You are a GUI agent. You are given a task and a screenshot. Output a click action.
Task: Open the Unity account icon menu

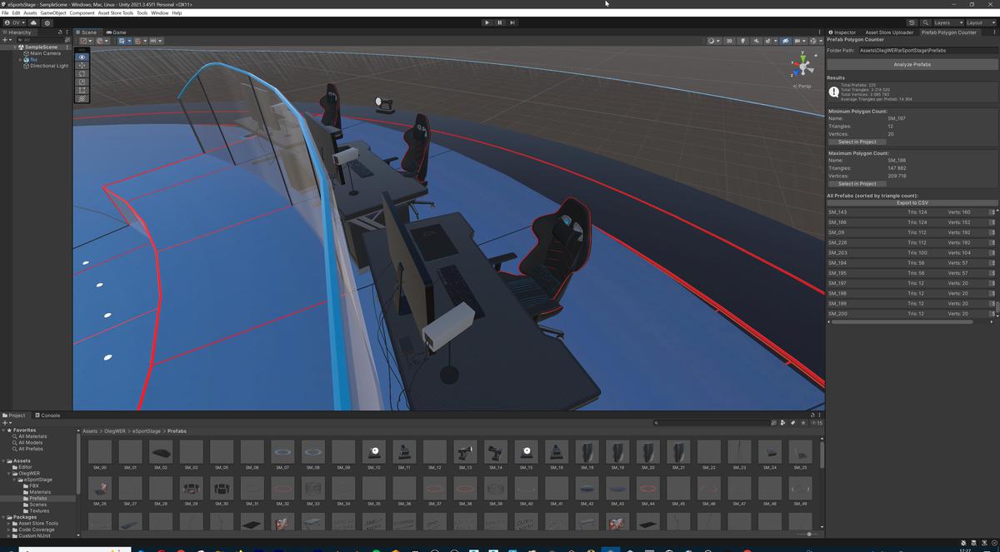(7, 22)
